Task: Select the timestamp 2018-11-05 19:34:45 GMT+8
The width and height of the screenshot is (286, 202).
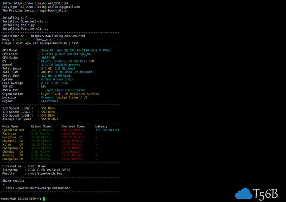Action: 49,170
